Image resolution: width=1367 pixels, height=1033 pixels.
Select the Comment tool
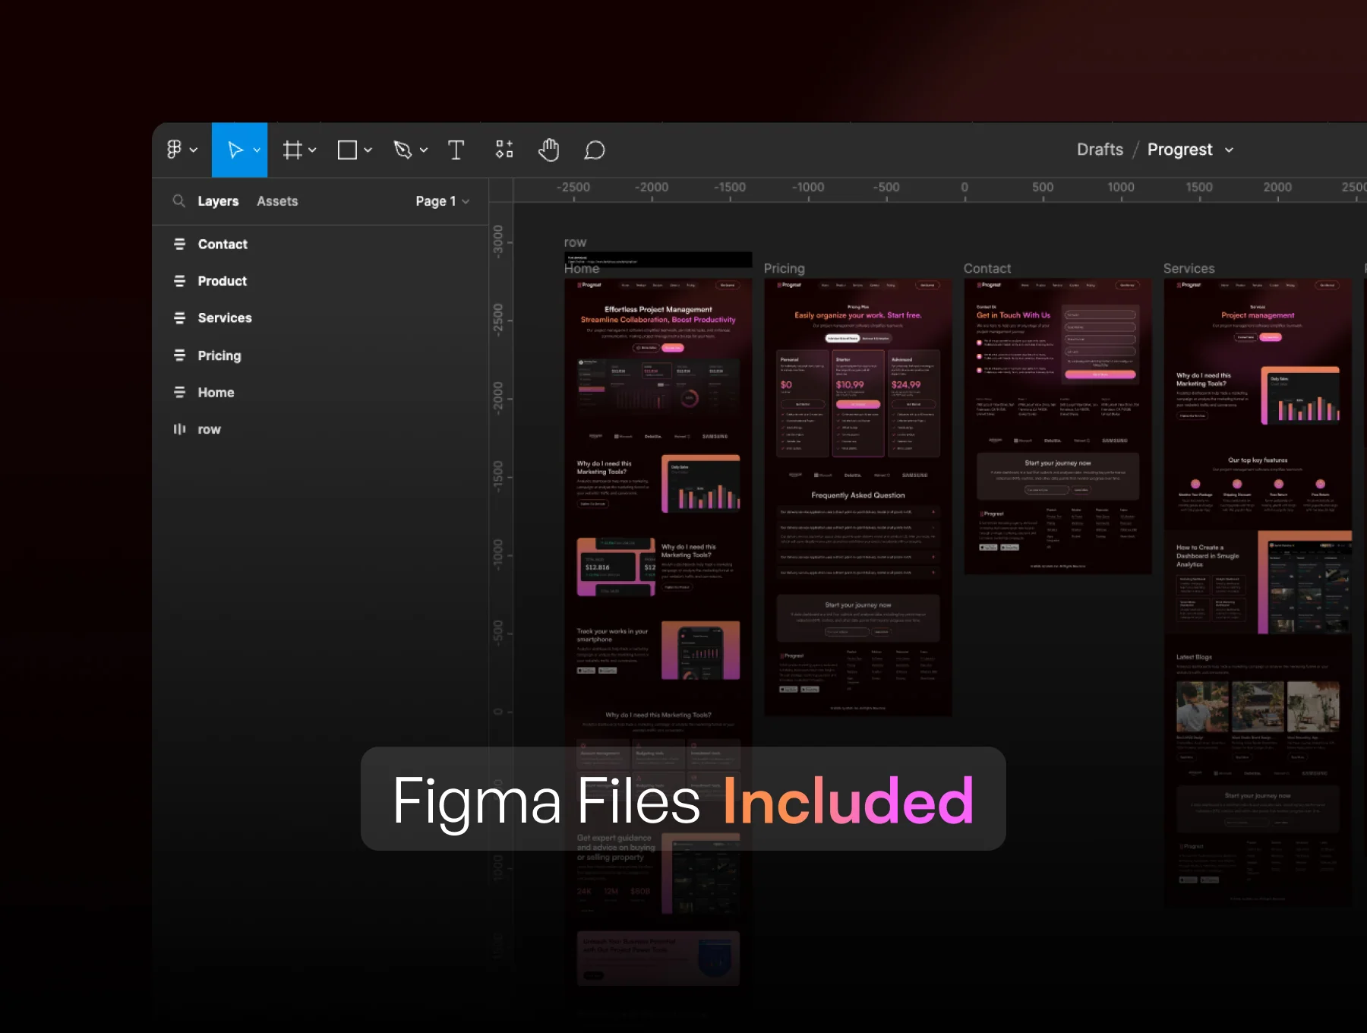coord(594,150)
